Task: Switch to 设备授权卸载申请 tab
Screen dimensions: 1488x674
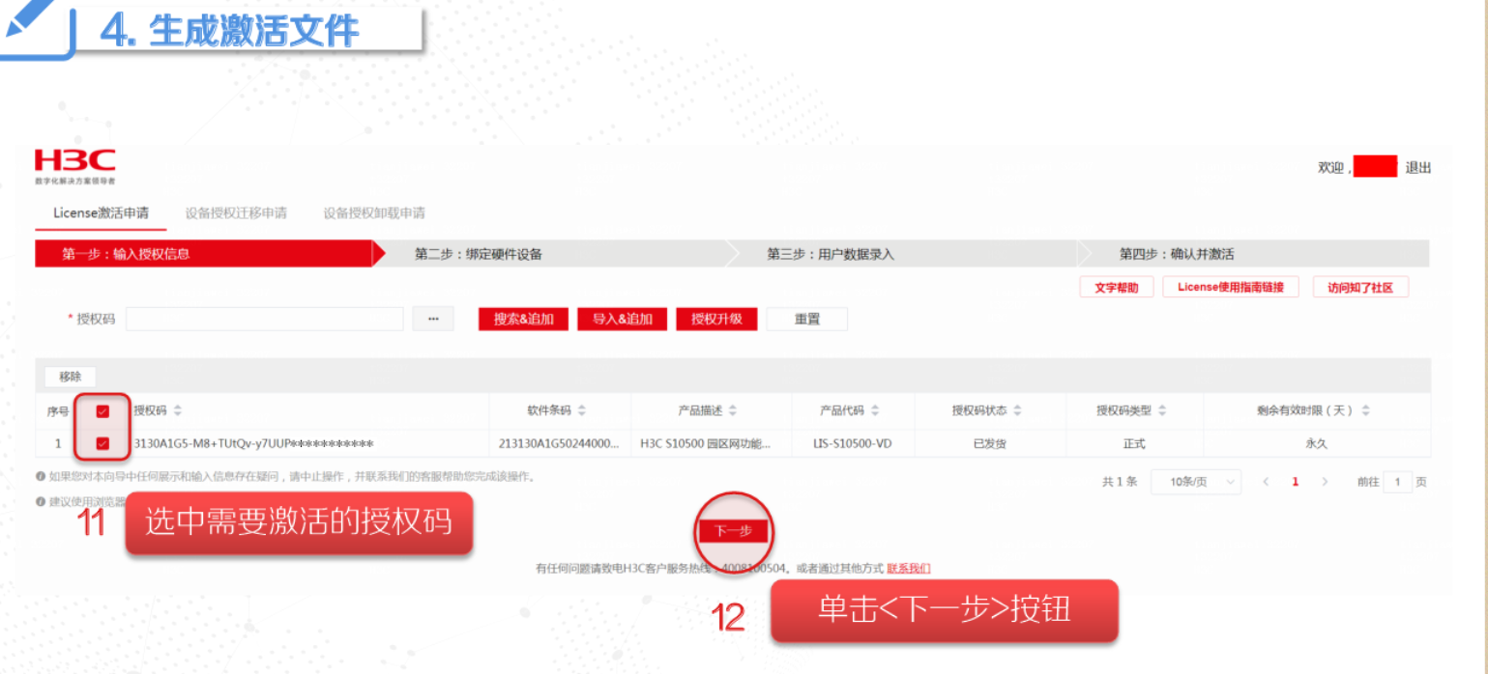Action: click(374, 212)
